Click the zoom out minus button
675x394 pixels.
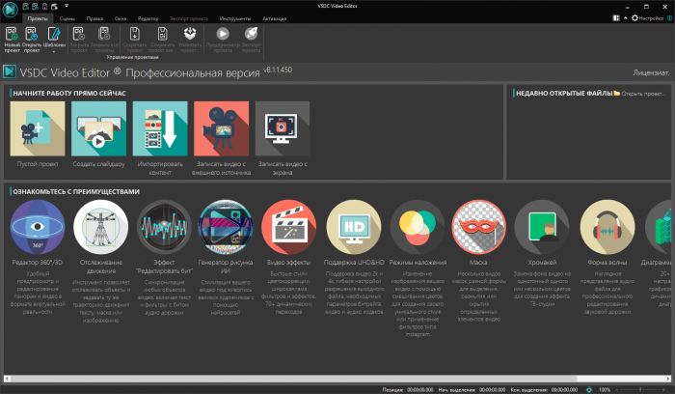[616, 390]
